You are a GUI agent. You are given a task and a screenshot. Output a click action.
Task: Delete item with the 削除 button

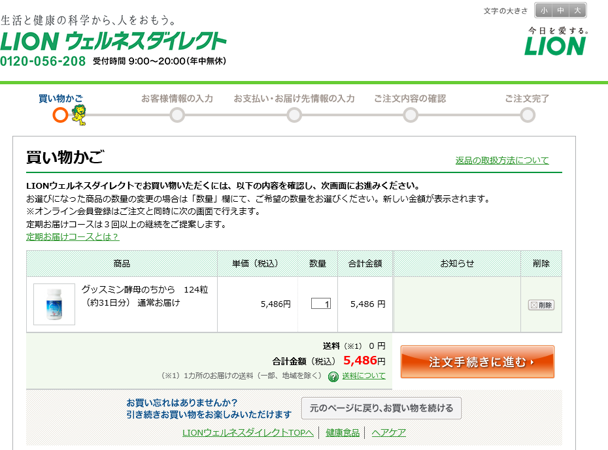click(541, 305)
